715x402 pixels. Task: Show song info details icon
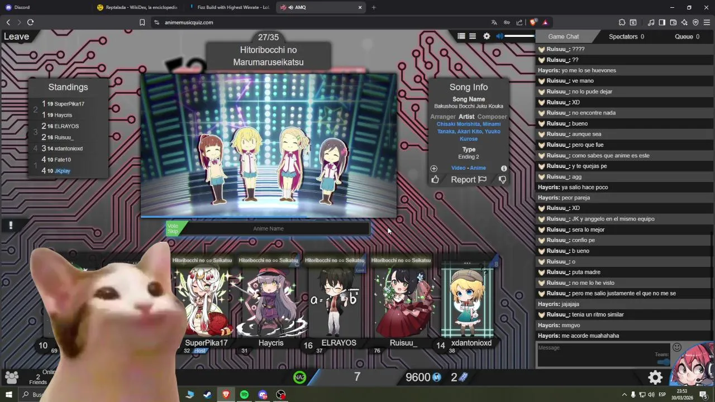(504, 168)
